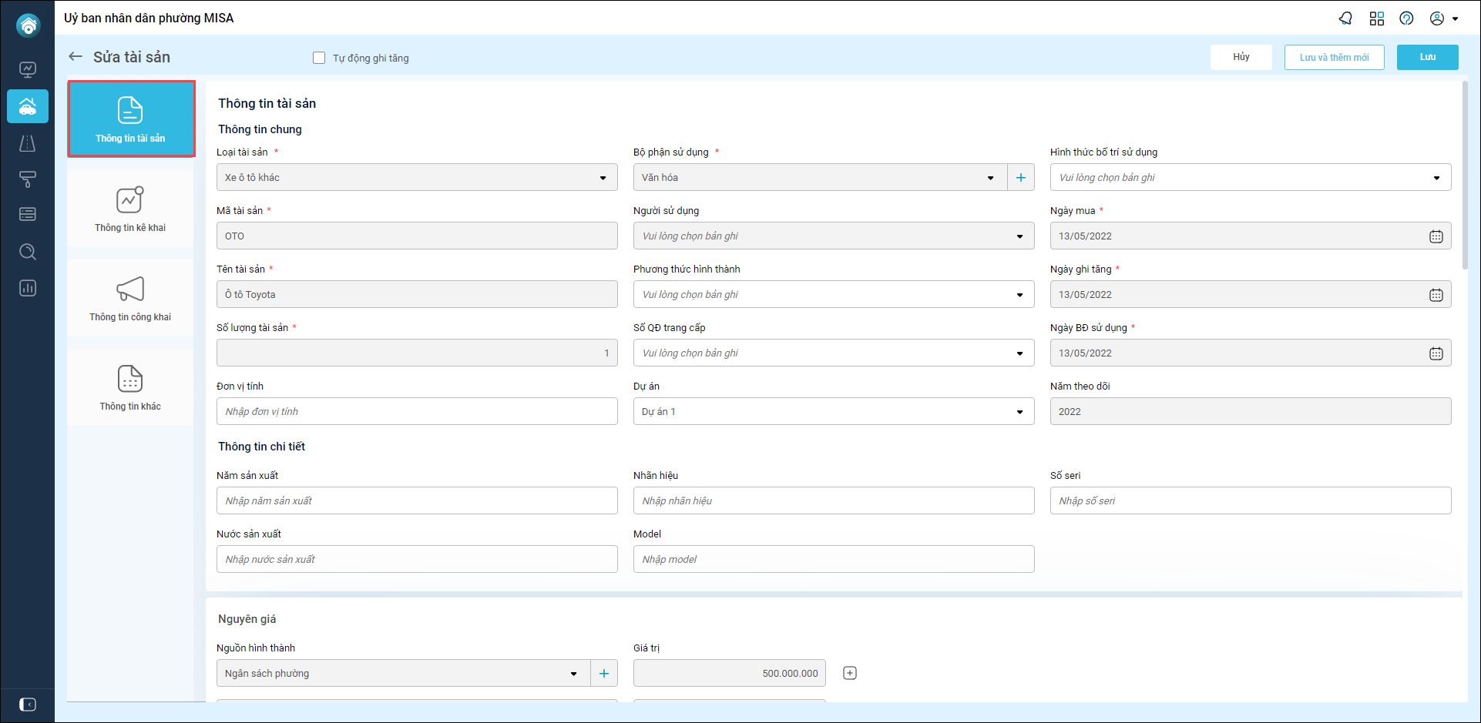Switch to Thông tin công khai tab
Screen dimensions: 1481x723
point(130,298)
